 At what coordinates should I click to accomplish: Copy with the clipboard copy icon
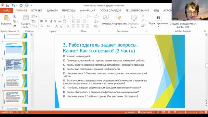point(14,21)
